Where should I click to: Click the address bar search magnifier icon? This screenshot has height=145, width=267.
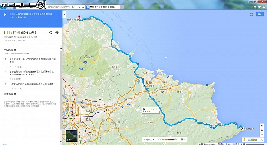click(x=73, y=7)
